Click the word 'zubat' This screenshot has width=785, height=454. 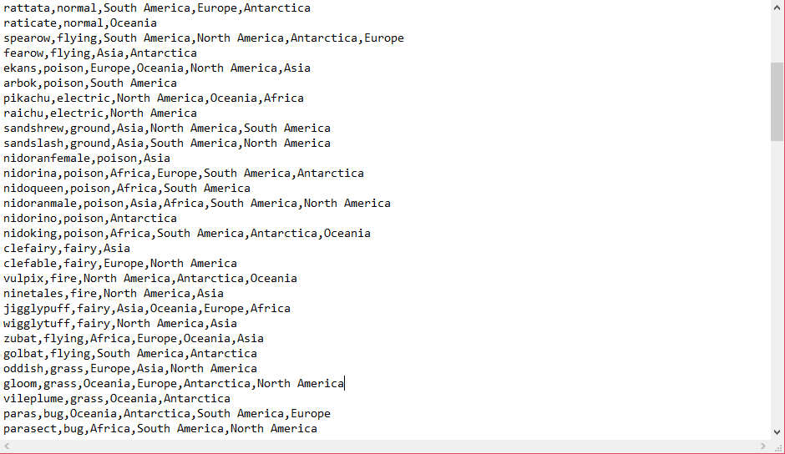[20, 338]
